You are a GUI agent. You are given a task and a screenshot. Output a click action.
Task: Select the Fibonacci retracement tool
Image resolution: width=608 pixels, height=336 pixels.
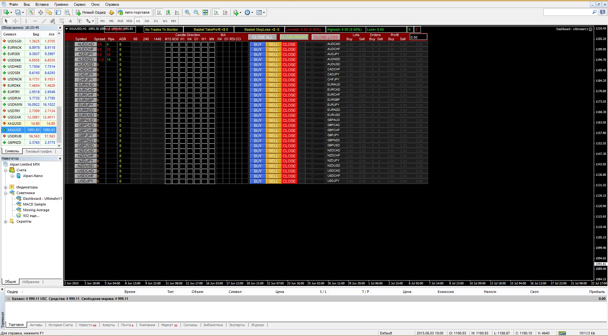coord(61,21)
